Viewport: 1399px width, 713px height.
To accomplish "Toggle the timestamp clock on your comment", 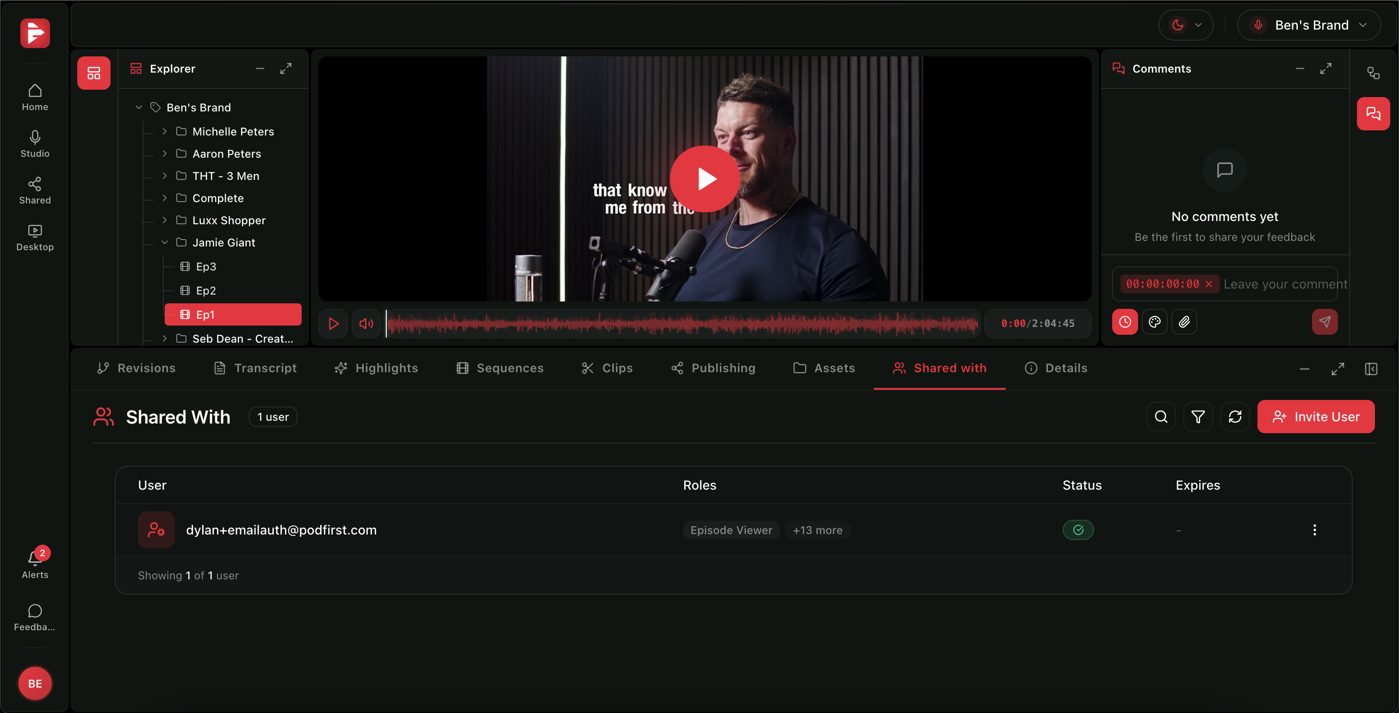I will tap(1125, 322).
